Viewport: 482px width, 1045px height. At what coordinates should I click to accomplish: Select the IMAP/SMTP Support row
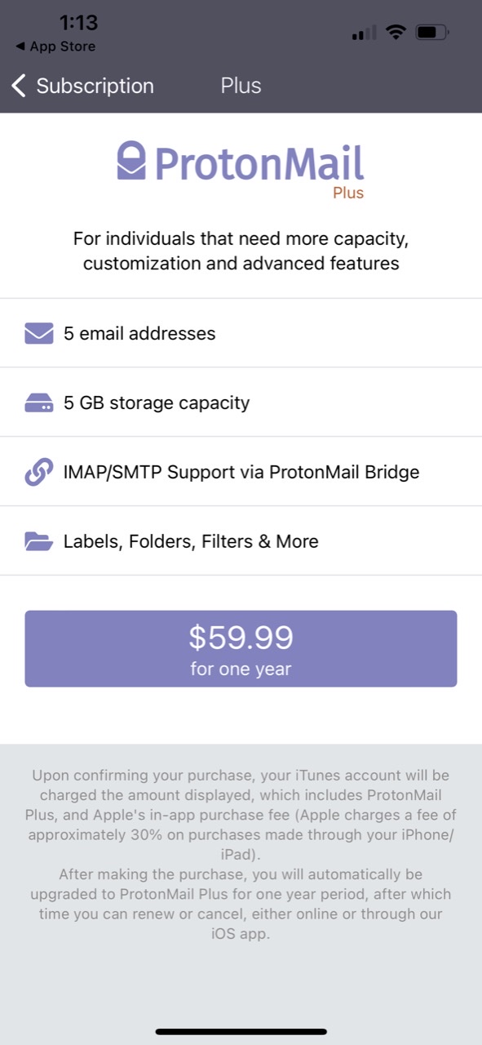tap(241, 471)
